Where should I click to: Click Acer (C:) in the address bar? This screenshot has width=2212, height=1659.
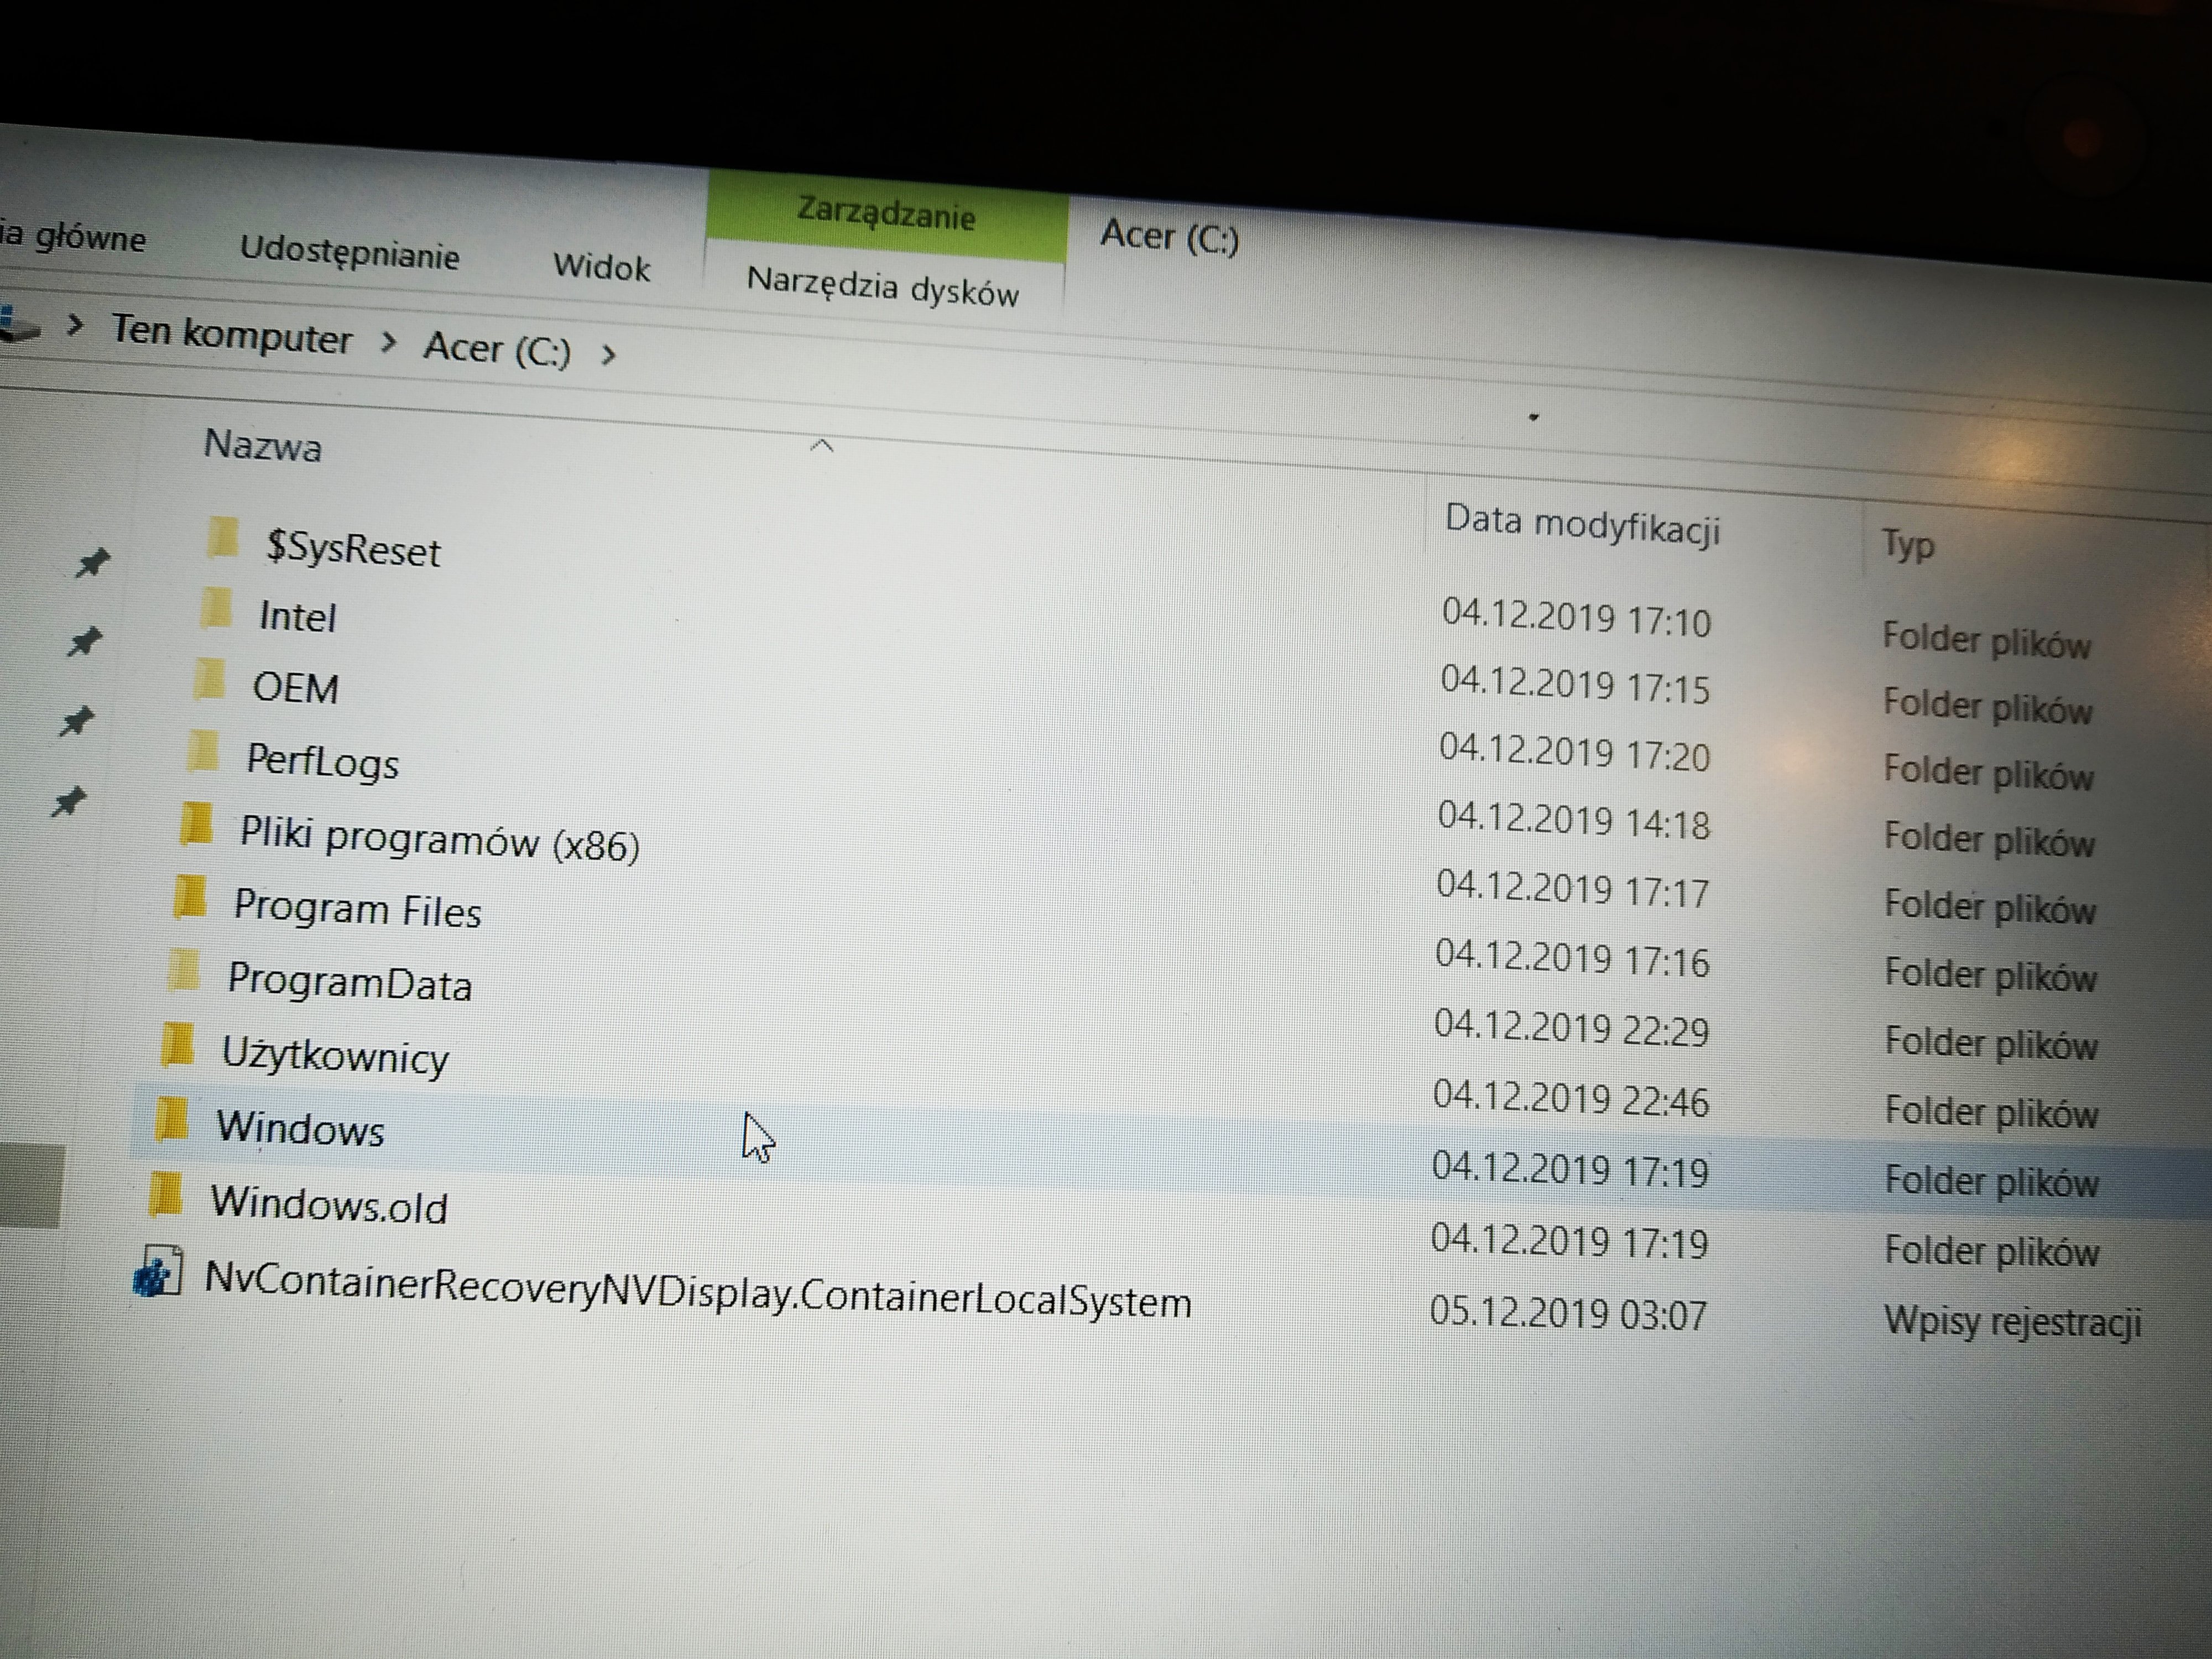(497, 349)
